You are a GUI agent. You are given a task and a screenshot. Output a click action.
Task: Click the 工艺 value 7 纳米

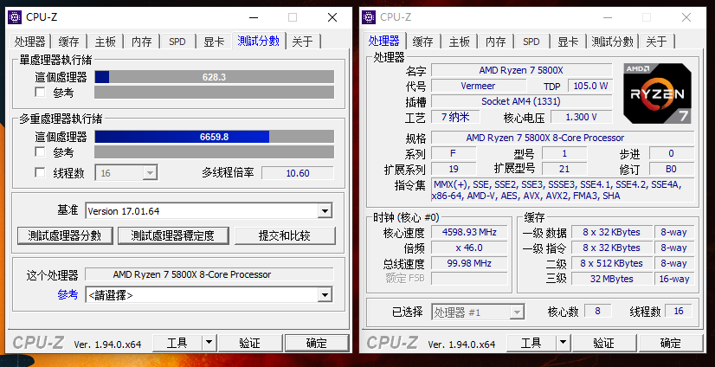(455, 117)
